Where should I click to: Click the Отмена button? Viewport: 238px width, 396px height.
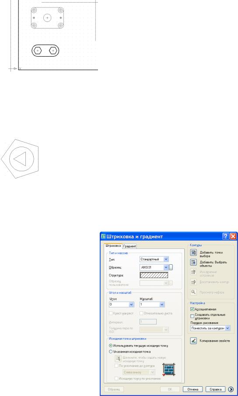click(192, 389)
